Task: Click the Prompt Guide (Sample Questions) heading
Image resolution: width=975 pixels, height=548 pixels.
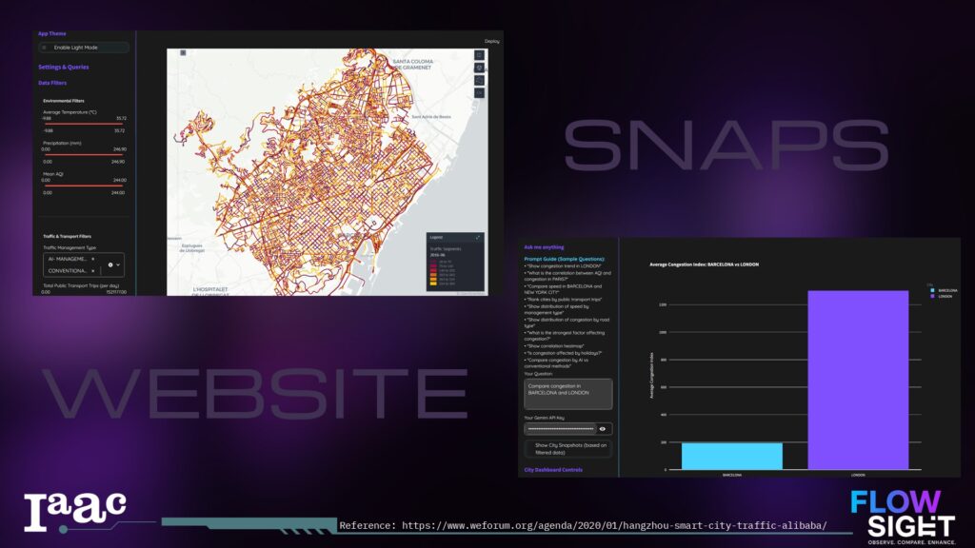Action: (565, 259)
